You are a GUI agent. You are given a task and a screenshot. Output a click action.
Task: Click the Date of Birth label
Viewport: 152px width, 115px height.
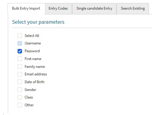point(34,82)
